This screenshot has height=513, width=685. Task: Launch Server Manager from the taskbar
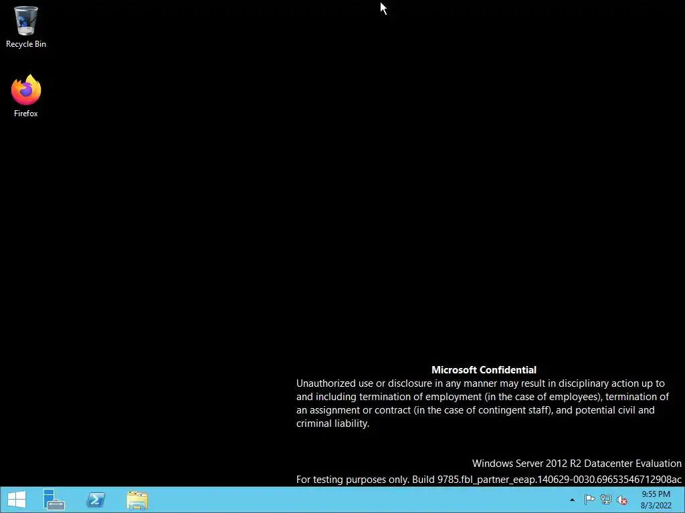(x=54, y=500)
